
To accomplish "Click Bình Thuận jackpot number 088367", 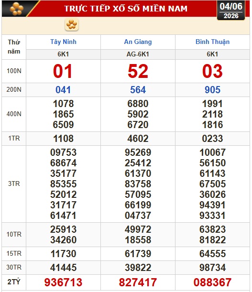I will pos(212,282).
